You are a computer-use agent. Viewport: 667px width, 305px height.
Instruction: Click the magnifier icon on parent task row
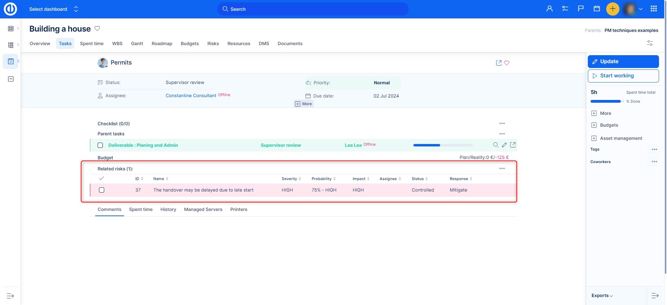tap(495, 145)
